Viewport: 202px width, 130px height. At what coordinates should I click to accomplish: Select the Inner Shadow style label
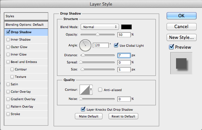click(21, 40)
